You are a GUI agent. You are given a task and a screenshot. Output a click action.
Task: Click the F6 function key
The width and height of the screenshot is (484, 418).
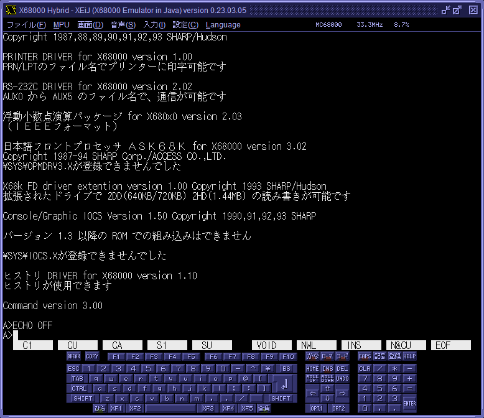(213, 357)
